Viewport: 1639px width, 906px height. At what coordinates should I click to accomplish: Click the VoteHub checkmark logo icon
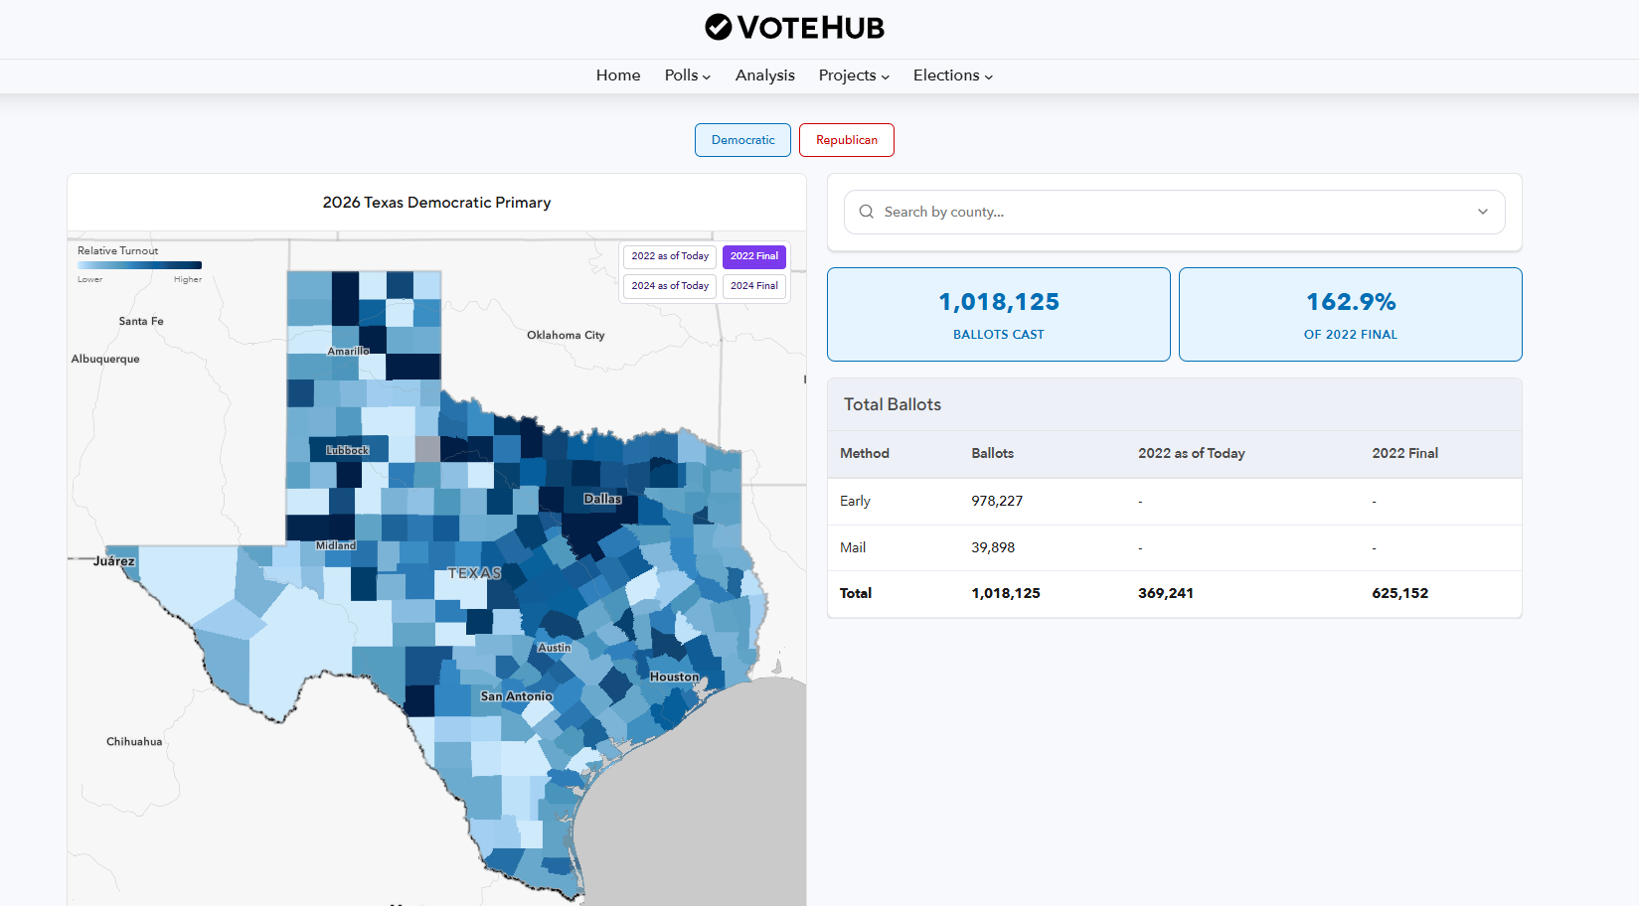pyautogui.click(x=718, y=27)
